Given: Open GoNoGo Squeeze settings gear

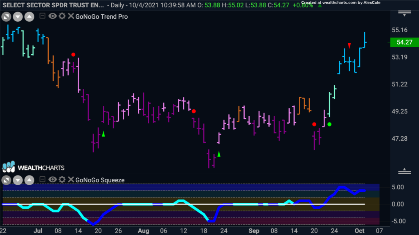Looking at the screenshot, I should pos(62,180).
